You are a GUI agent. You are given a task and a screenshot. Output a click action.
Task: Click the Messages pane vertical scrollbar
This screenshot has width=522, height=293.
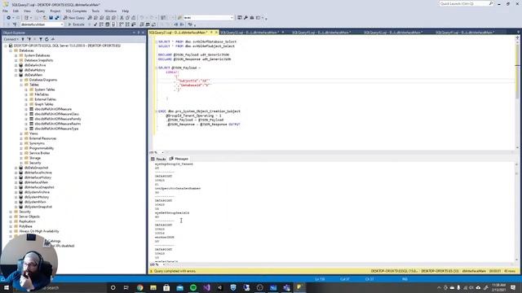click(517, 212)
